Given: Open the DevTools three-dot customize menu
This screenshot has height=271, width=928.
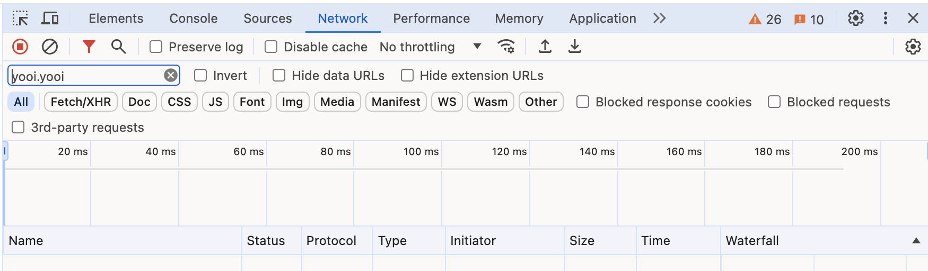Looking at the screenshot, I should tap(885, 19).
